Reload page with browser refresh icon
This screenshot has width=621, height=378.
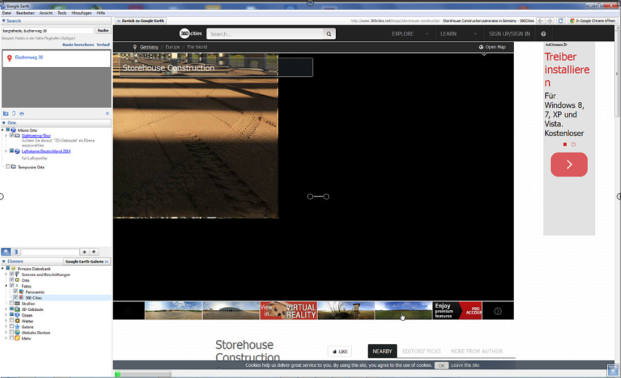click(x=561, y=20)
